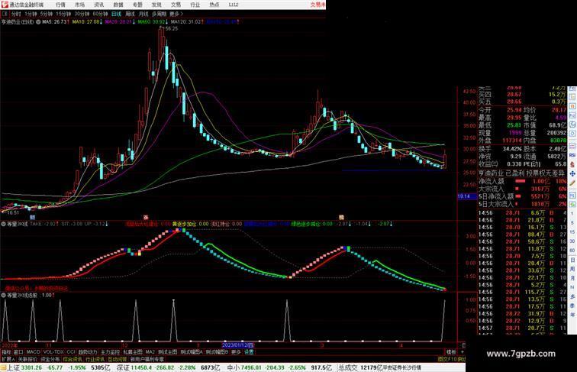Screen dimensions: 577x372
Task: Select the MACD indicator tab
Action: [x=33, y=352]
